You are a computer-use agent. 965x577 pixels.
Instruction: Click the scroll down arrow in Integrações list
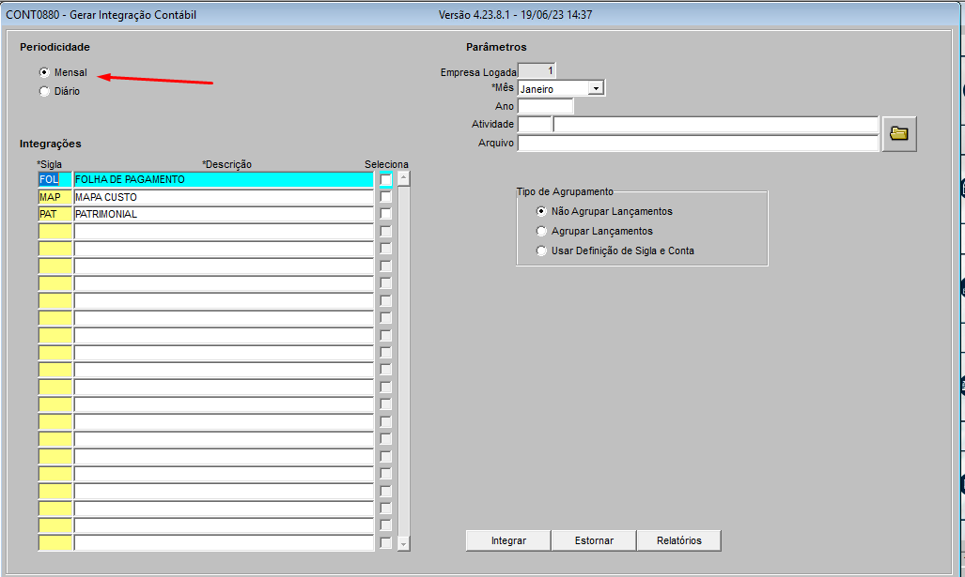coord(404,543)
